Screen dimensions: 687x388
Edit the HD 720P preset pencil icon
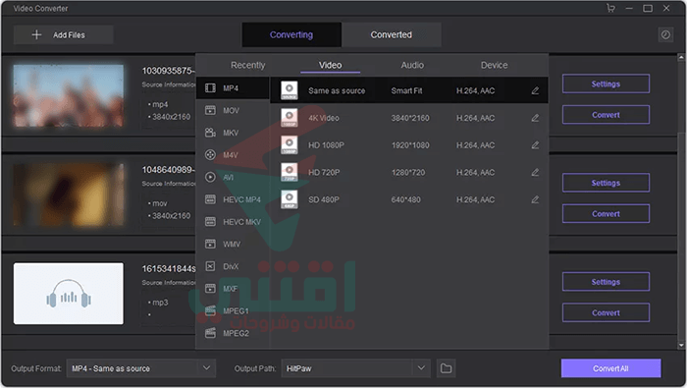(x=535, y=172)
